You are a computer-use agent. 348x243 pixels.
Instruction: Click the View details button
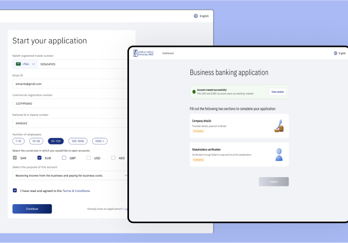tap(278, 92)
